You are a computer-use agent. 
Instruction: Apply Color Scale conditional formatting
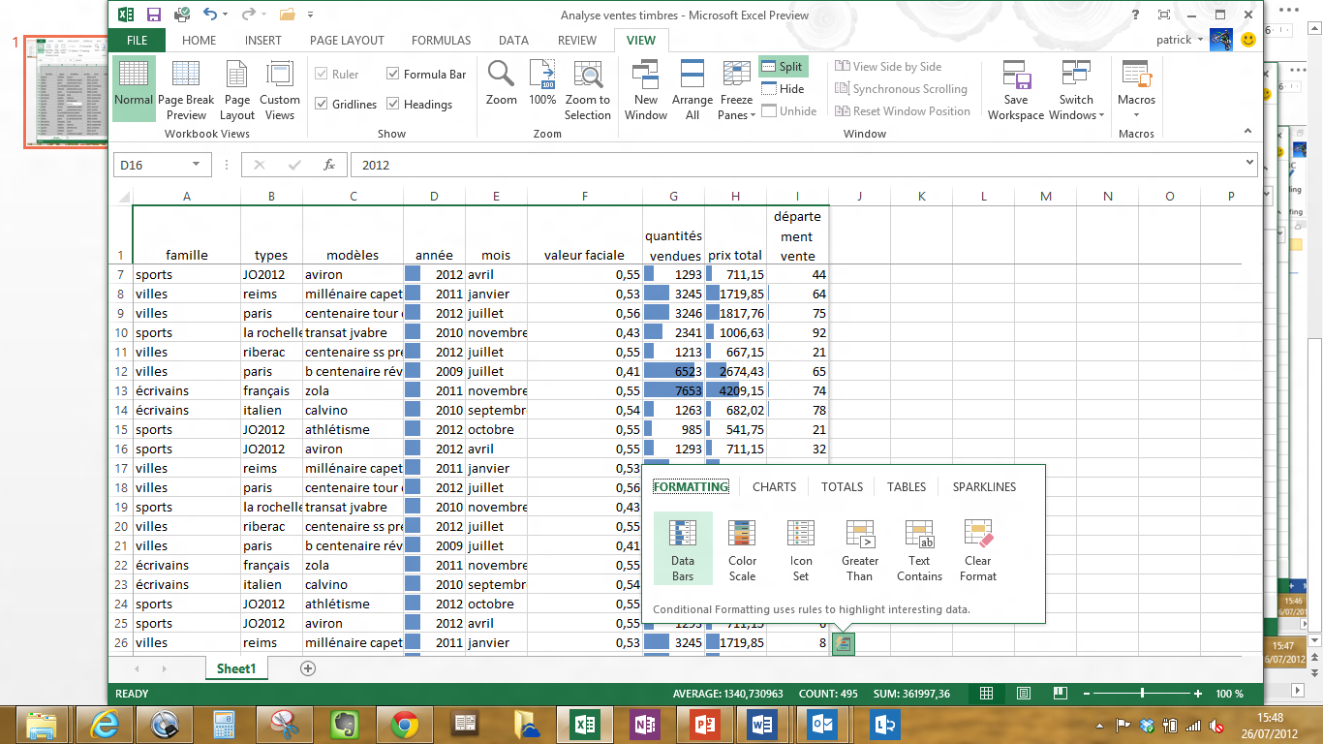742,548
